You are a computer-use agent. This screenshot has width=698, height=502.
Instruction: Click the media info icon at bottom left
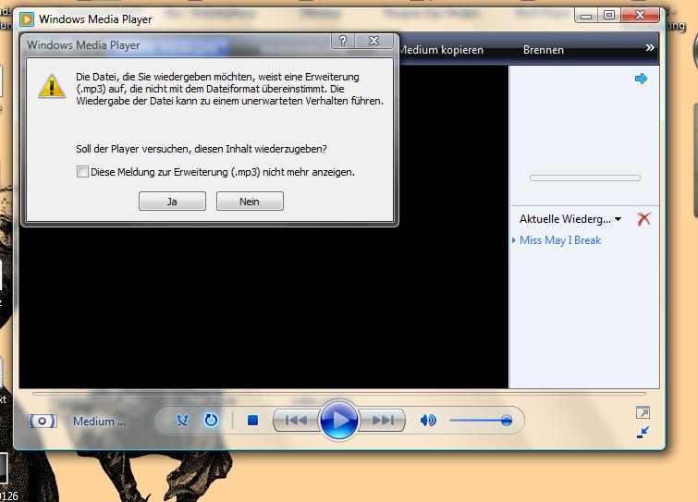tap(43, 421)
